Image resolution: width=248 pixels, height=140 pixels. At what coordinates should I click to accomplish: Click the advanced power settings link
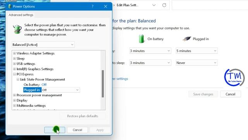pyautogui.click(x=120, y=79)
